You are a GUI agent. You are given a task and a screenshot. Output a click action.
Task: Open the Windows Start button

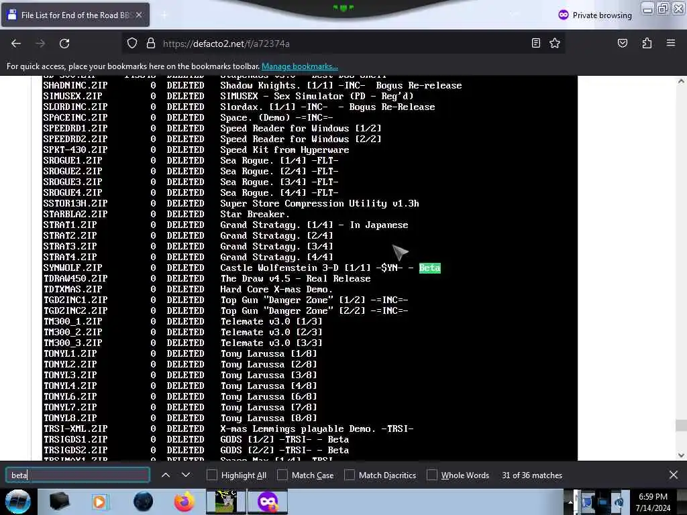pyautogui.click(x=18, y=502)
